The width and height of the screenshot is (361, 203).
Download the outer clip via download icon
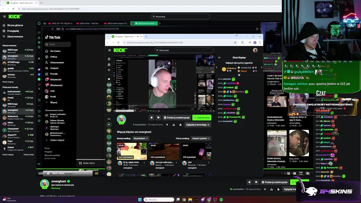pos(272,189)
